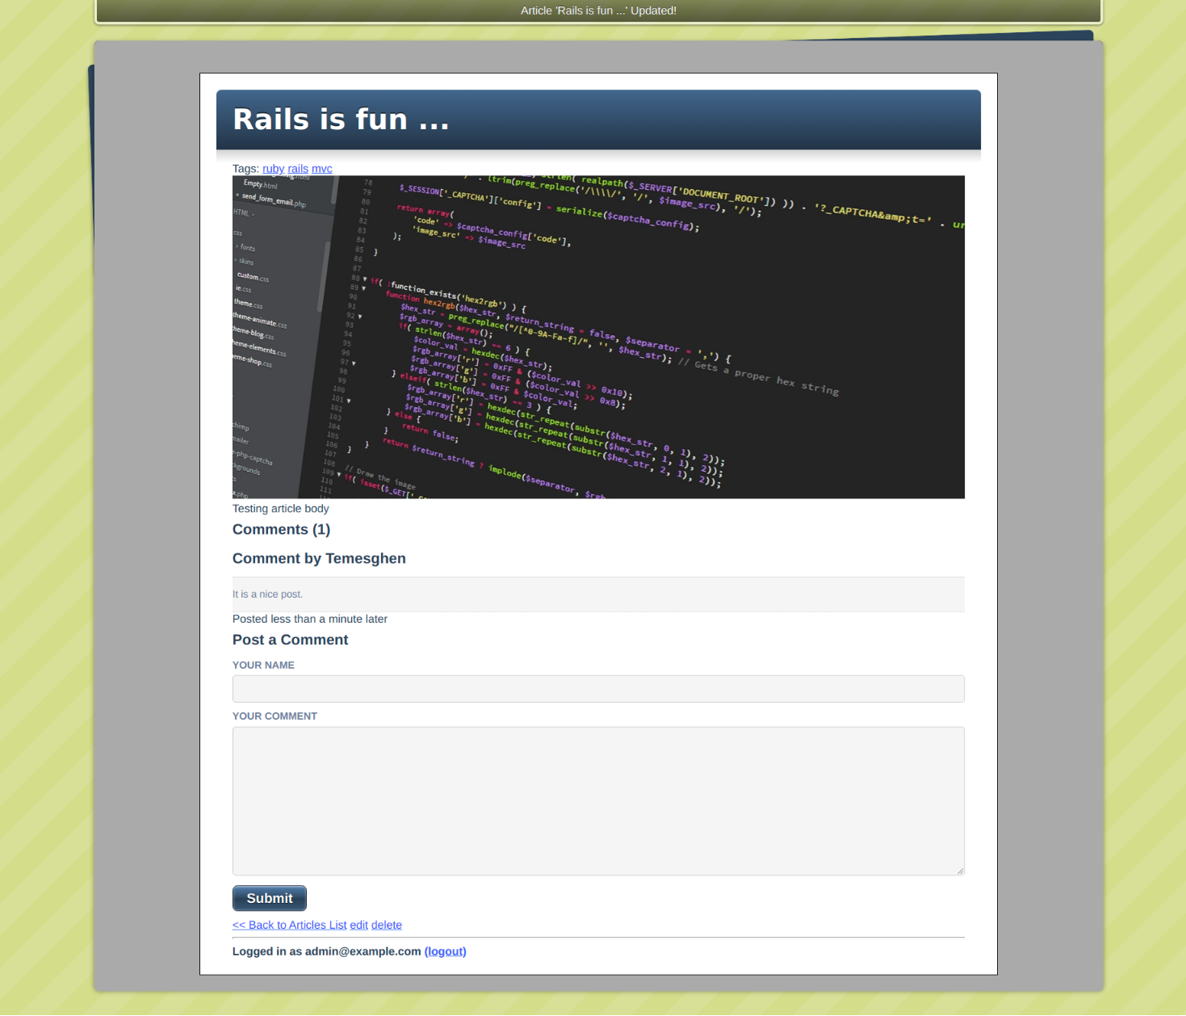The width and height of the screenshot is (1186, 1016).
Task: Focus the Your Name input field
Action: (x=598, y=689)
